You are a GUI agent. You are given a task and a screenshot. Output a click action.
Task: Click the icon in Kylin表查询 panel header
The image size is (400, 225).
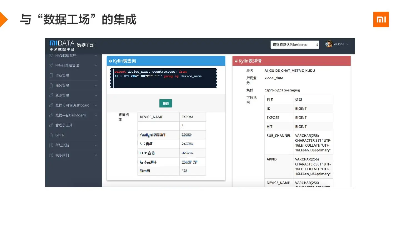pyautogui.click(x=111, y=61)
